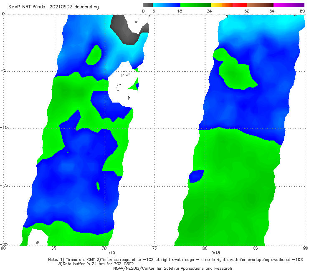Click the swath time label '1:19'
The width and height of the screenshot is (309, 271).
111,253
